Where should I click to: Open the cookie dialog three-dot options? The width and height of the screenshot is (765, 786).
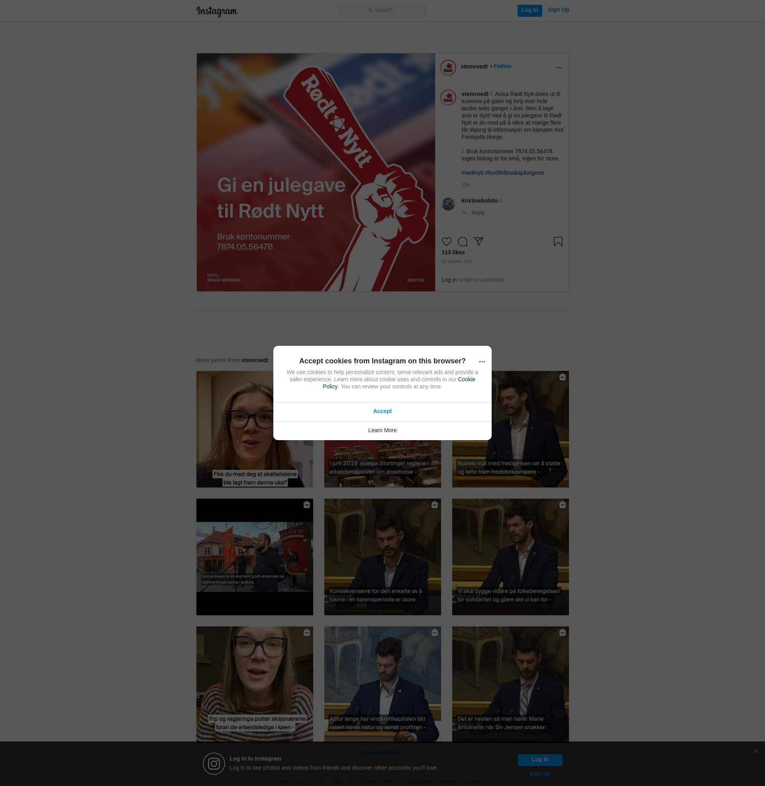pos(482,361)
